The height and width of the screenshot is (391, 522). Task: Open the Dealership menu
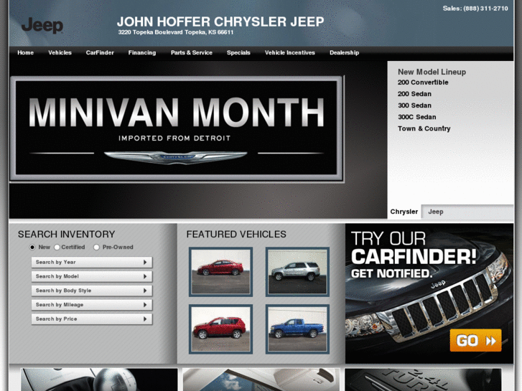tap(344, 52)
